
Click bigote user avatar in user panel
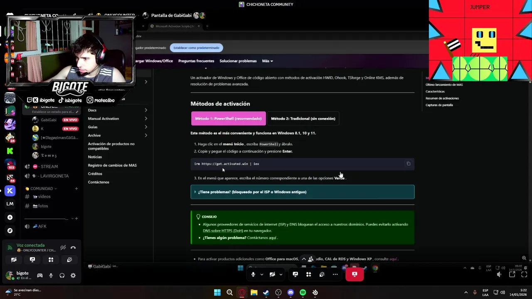coord(9,275)
